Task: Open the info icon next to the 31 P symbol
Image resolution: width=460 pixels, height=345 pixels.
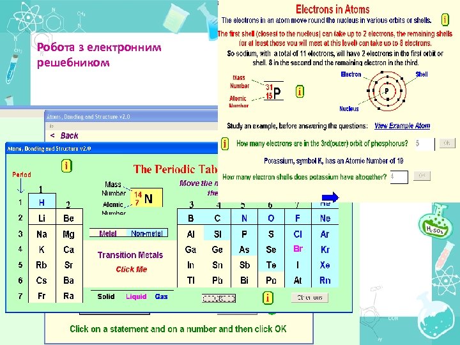Action: click(300, 91)
